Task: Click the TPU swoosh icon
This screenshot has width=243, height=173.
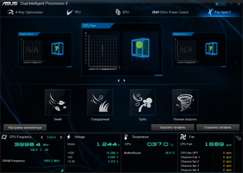Action: coord(69,12)
